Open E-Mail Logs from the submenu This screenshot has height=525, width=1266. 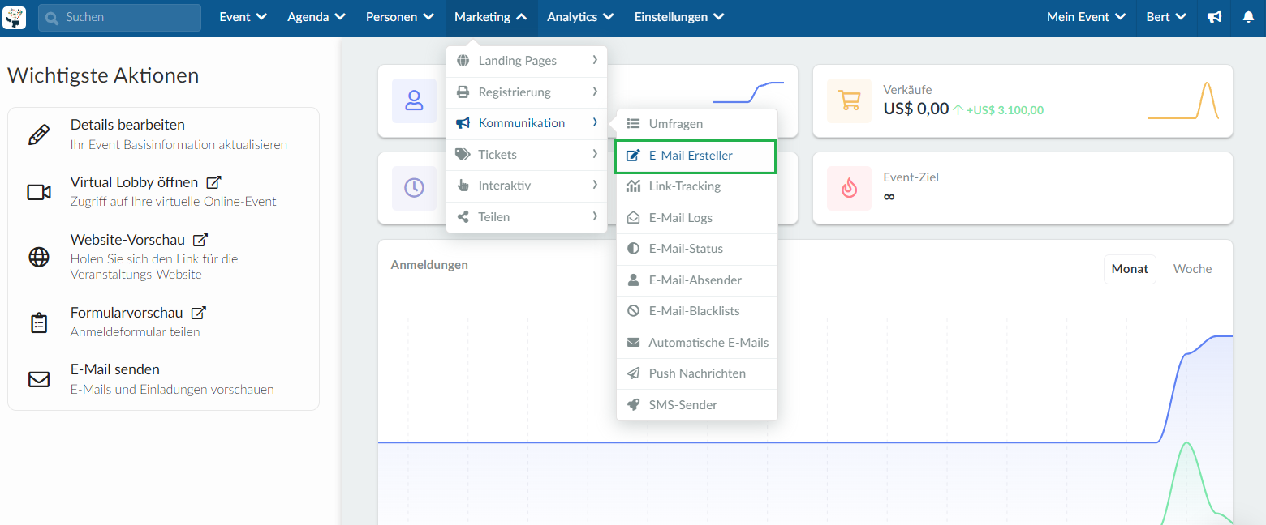(x=697, y=218)
